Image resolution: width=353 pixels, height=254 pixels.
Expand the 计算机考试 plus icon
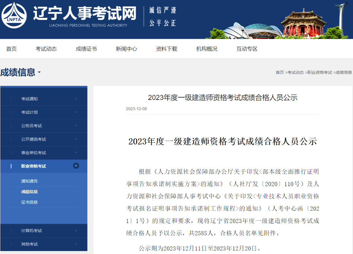(x=76, y=230)
